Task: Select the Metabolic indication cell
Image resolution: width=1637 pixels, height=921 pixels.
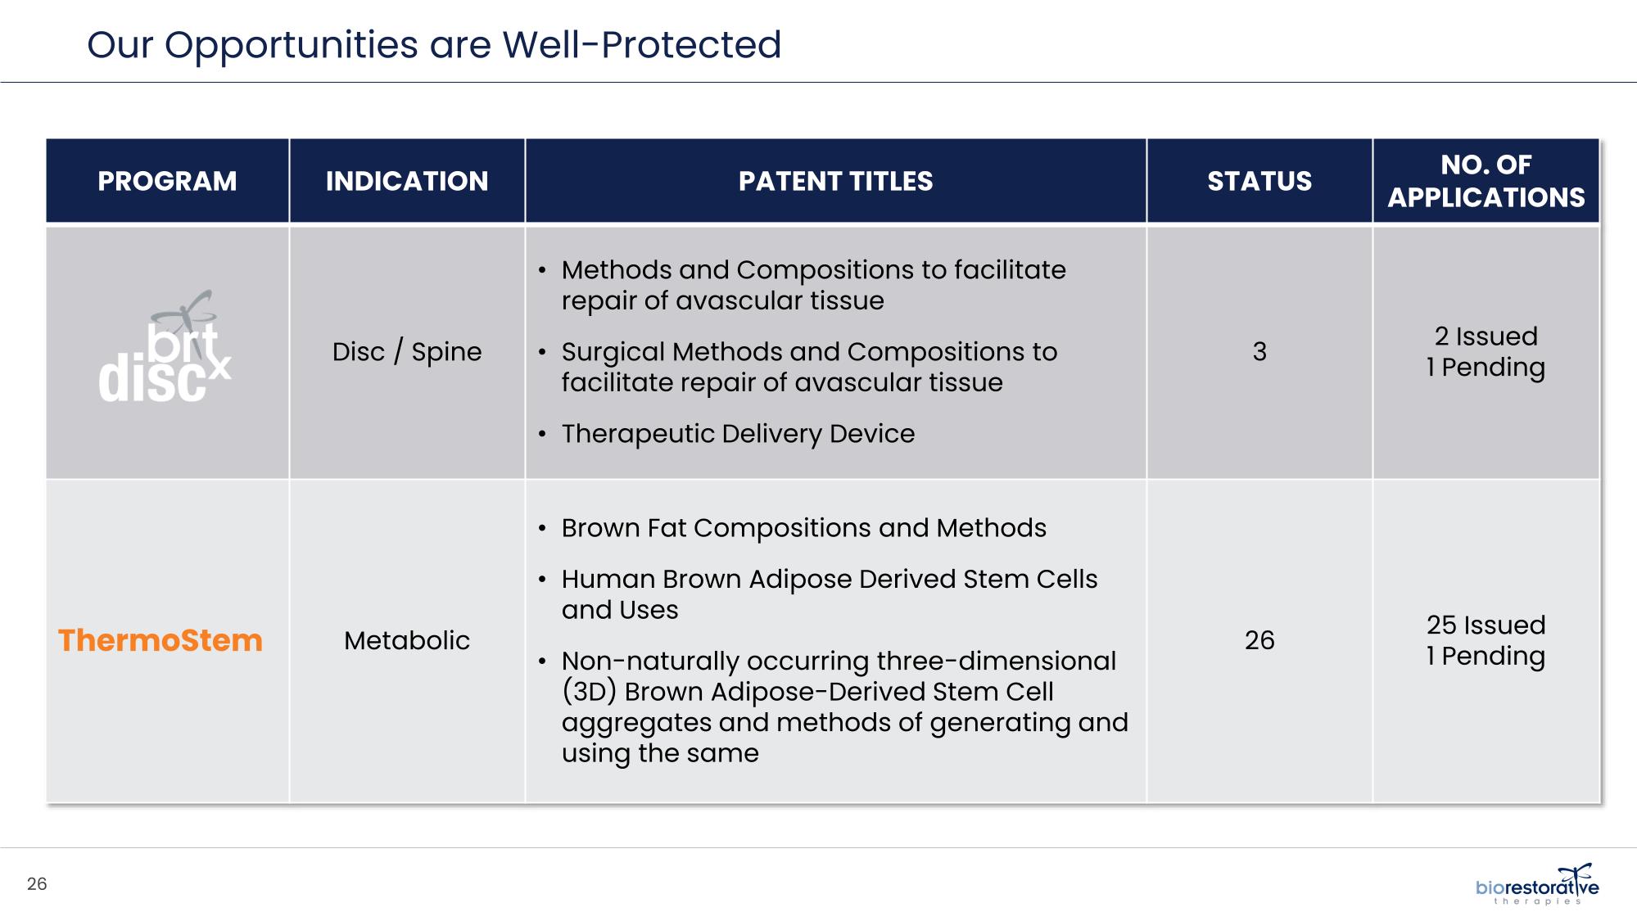Action: 407,640
